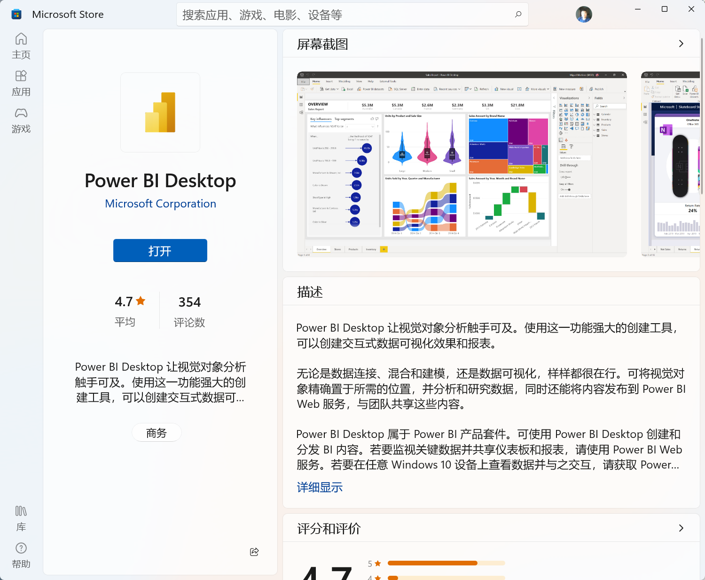Screen dimensions: 705x580
Task: Expand the 屏幕截图 section chevron
Action: (681, 44)
